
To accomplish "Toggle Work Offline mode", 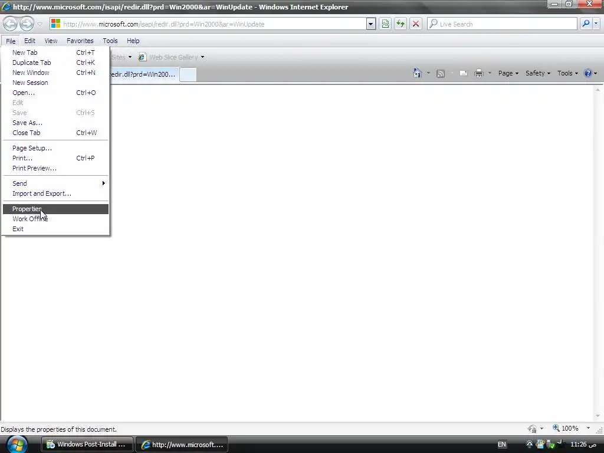I will pyautogui.click(x=56, y=219).
